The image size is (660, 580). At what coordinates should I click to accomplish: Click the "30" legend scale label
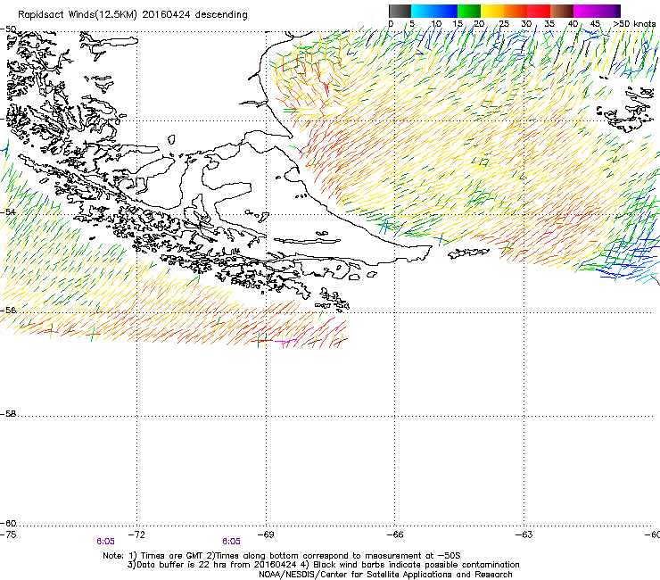pos(526,23)
